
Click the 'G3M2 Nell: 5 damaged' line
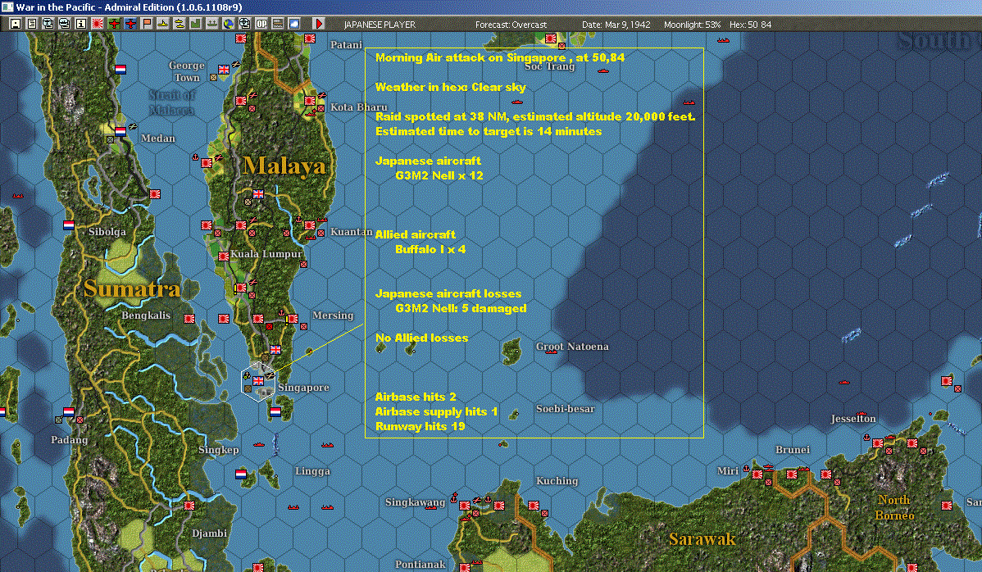tap(461, 308)
